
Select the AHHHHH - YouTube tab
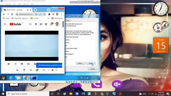pos(14,10)
